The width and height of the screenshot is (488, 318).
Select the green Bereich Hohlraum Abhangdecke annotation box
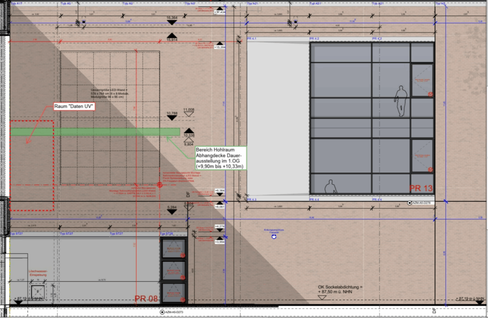click(x=220, y=158)
